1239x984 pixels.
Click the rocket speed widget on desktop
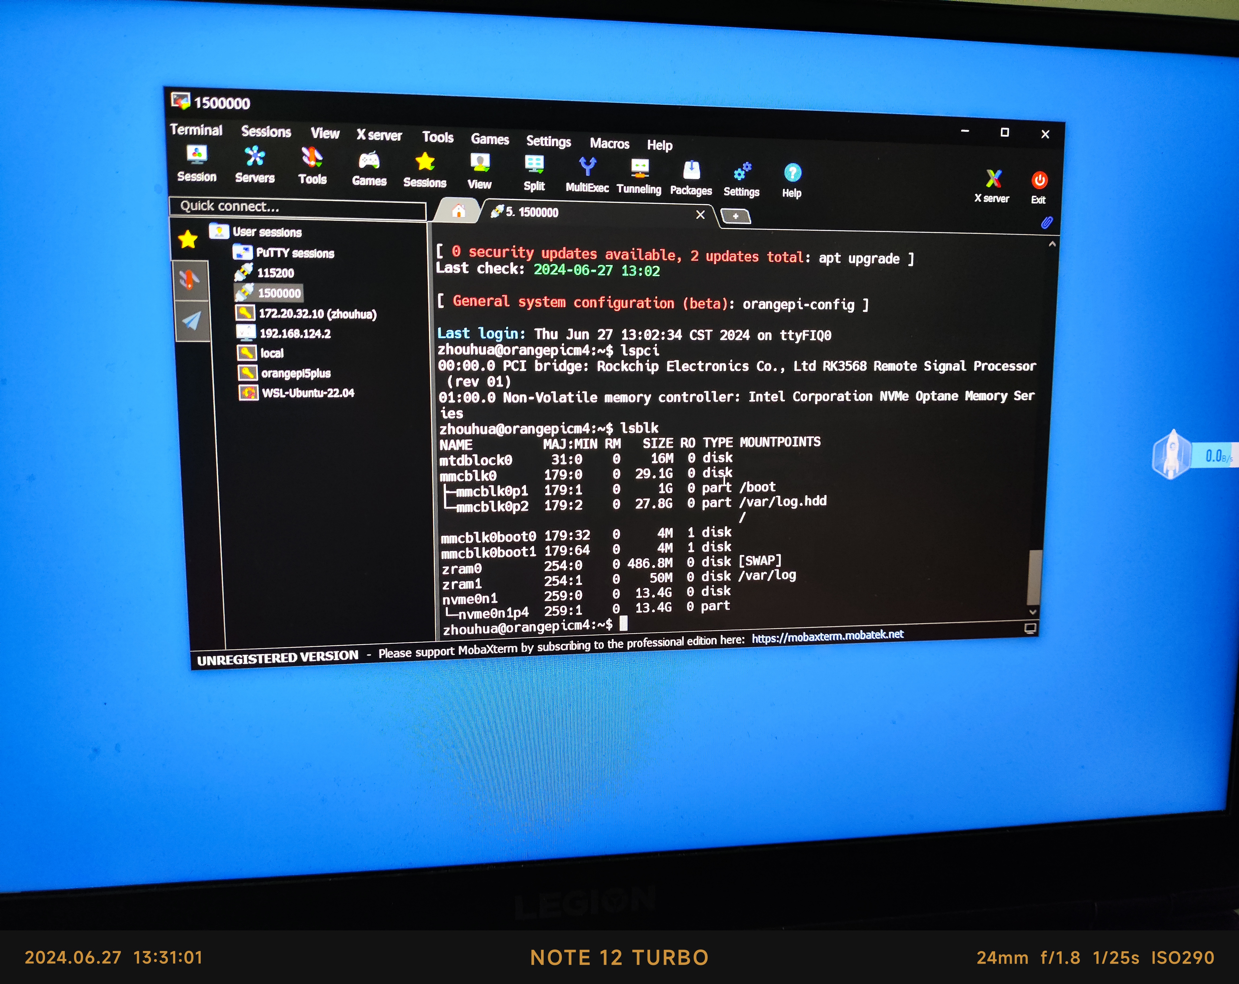coord(1172,455)
